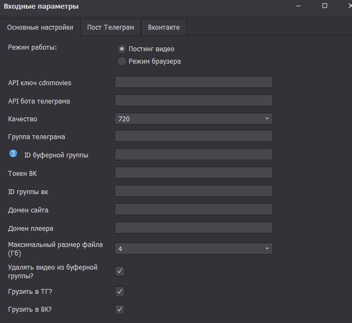
Task: Maximize the Входные параметры window
Action: coord(325,6)
